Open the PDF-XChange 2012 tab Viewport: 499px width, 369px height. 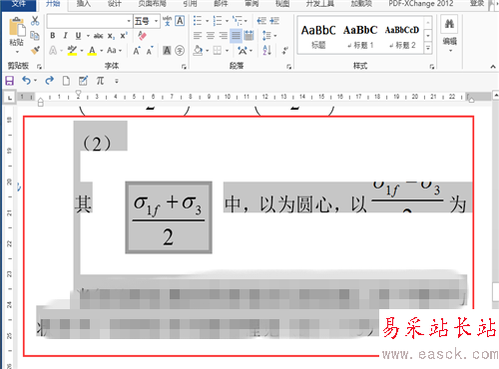421,4
